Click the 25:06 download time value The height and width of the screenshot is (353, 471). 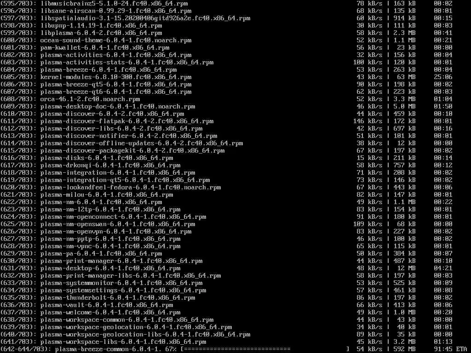(x=443, y=77)
